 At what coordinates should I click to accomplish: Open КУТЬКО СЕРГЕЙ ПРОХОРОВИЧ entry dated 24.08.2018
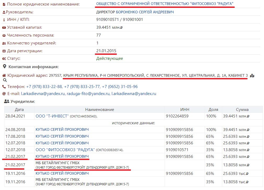click(62, 129)
